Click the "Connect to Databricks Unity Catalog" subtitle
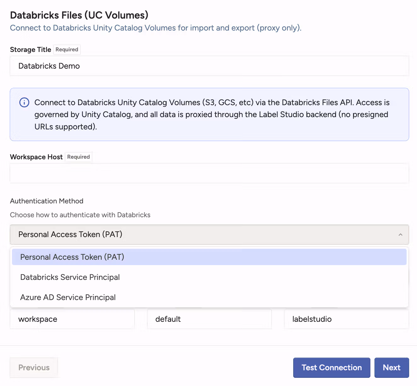417x386 pixels. pyautogui.click(x=156, y=28)
